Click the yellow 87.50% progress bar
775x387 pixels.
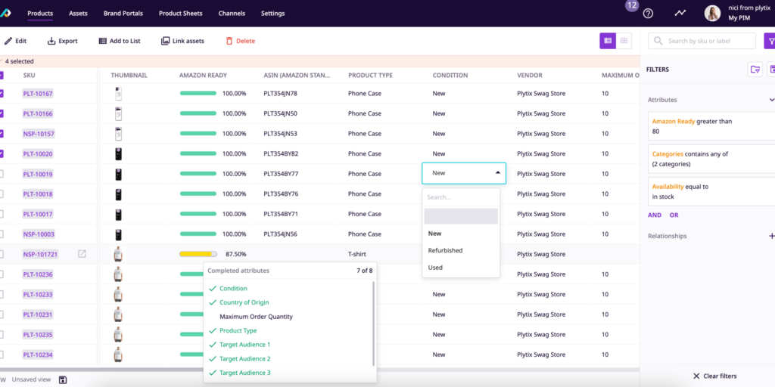point(198,254)
